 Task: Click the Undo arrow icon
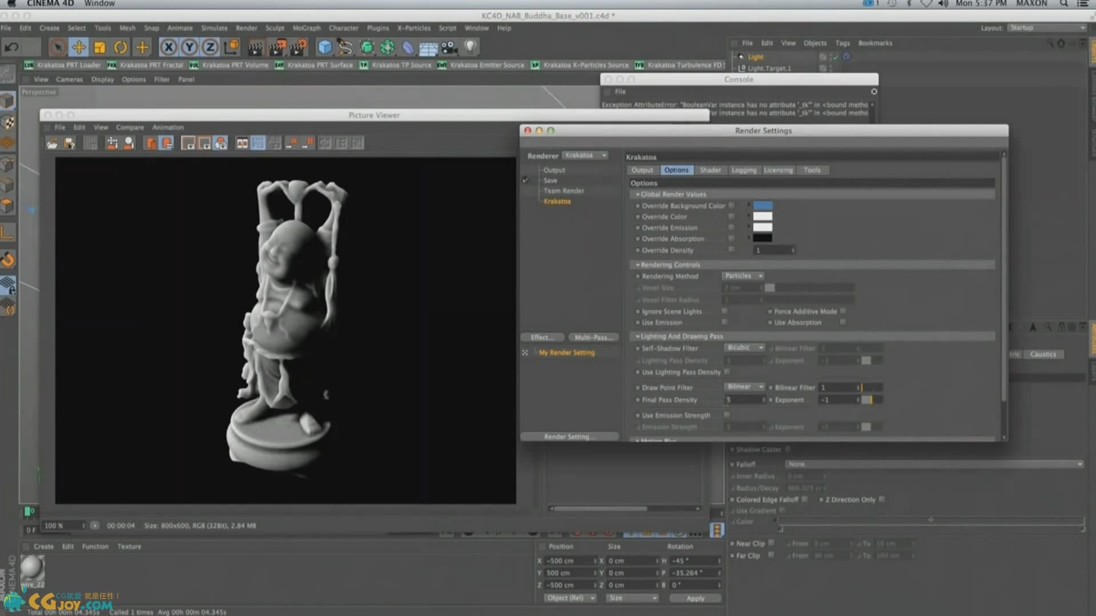pos(12,47)
